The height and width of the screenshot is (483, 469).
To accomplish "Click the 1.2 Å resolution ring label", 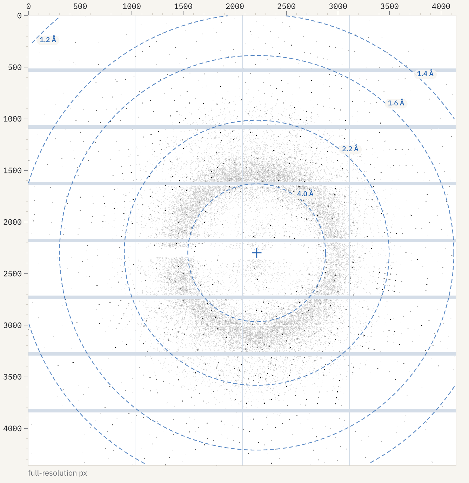I will point(48,40).
